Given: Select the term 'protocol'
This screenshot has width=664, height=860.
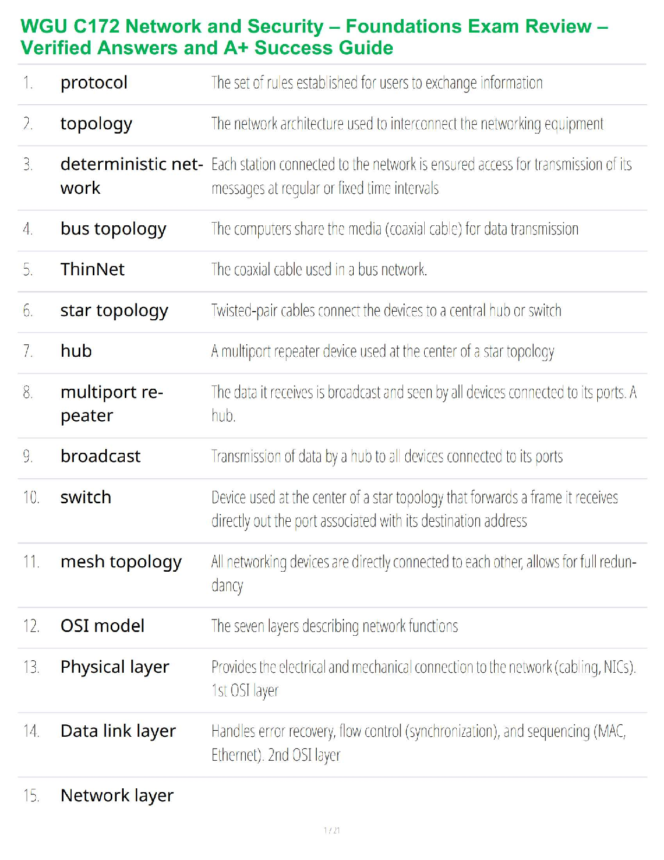Looking at the screenshot, I should coord(94,83).
